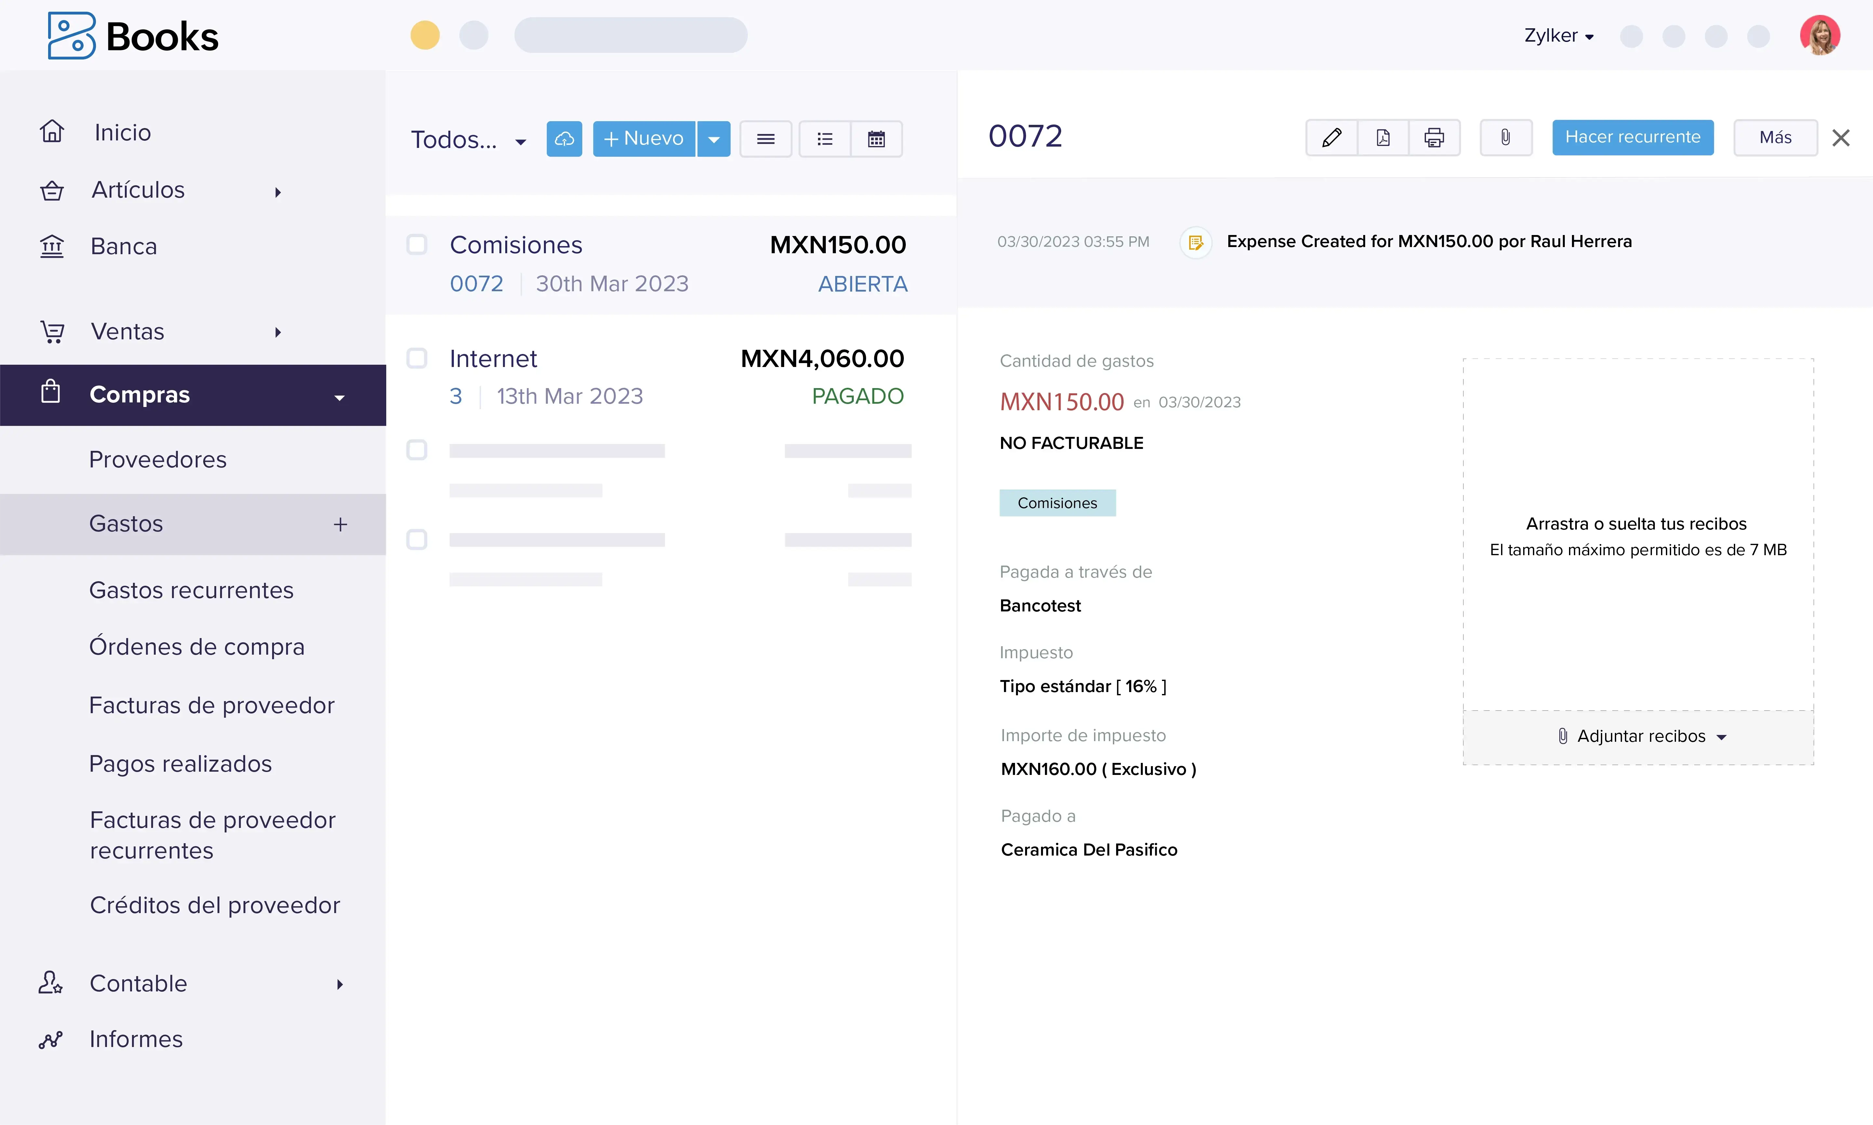Check the Internet expense checkbox
The width and height of the screenshot is (1873, 1125).
[x=417, y=358]
